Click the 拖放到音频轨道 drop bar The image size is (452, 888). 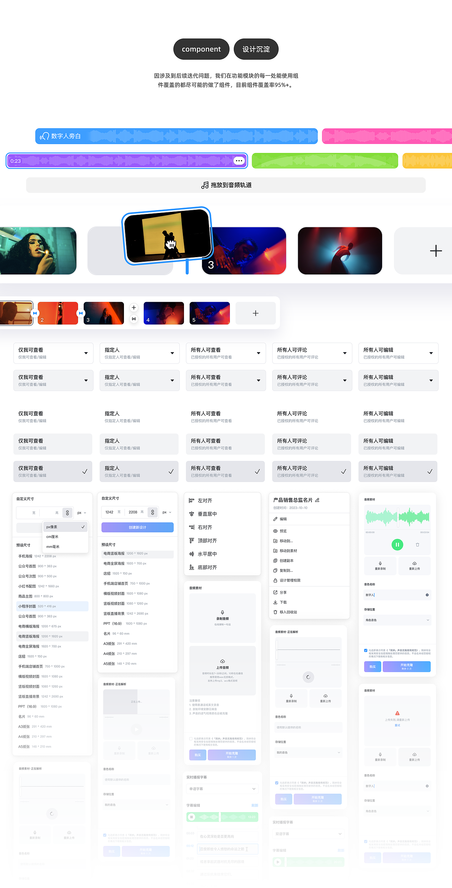pyautogui.click(x=226, y=185)
